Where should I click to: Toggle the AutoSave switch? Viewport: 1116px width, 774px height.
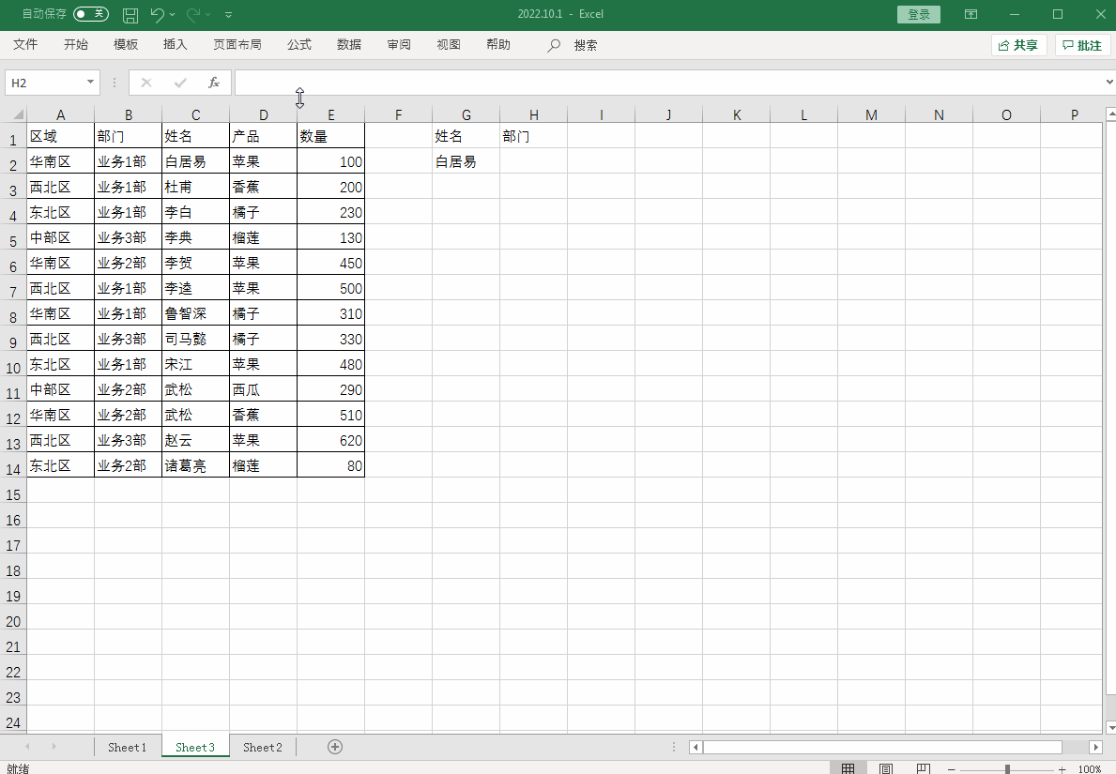(x=90, y=13)
